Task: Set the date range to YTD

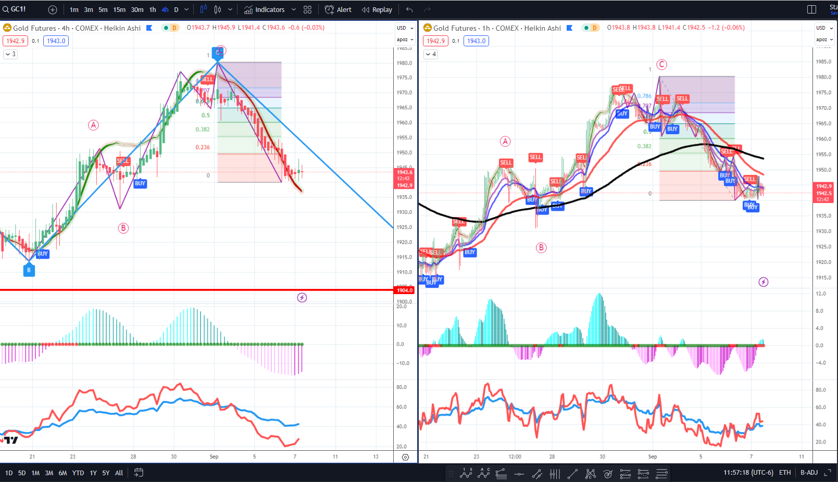Action: [78, 473]
